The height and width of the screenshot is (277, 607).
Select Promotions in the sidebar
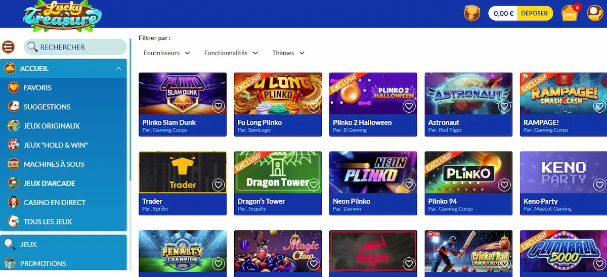pos(43,263)
